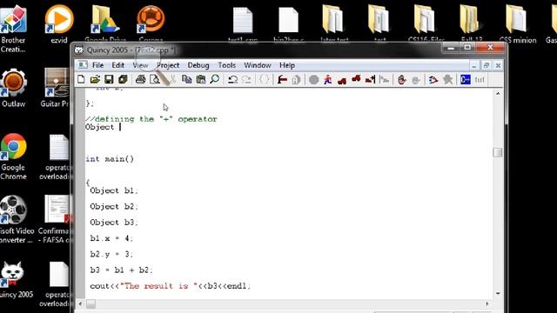Save the file using the floppy icon
Screen dimensions: 557x313
point(109,79)
